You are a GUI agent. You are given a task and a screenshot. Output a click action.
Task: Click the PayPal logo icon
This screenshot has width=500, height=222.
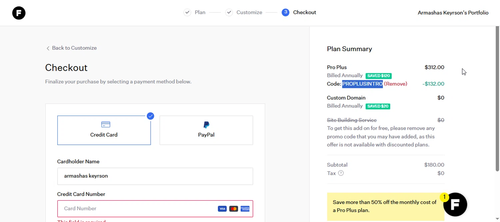pos(206,125)
